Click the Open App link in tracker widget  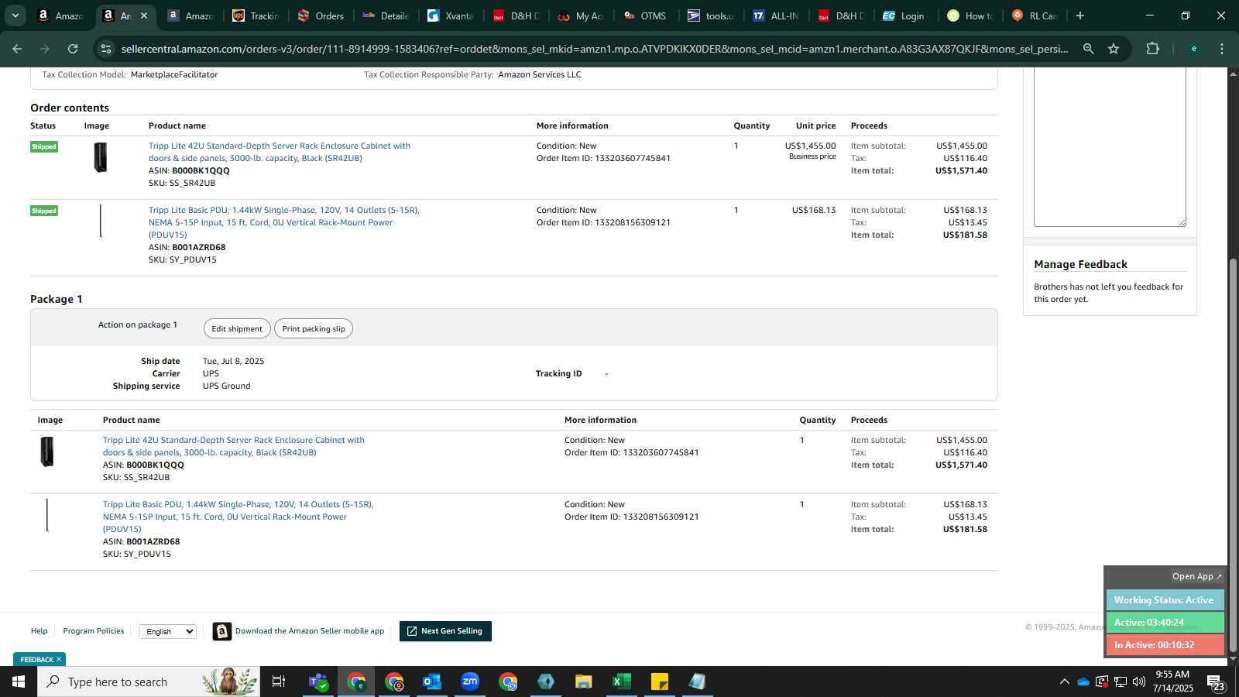pos(1196,576)
